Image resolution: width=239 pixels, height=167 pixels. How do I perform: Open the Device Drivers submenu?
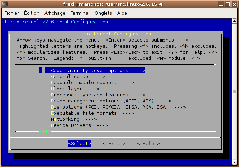click(80, 125)
